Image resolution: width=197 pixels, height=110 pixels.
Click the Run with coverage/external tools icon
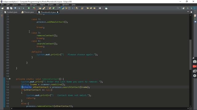click(x=34, y=8)
